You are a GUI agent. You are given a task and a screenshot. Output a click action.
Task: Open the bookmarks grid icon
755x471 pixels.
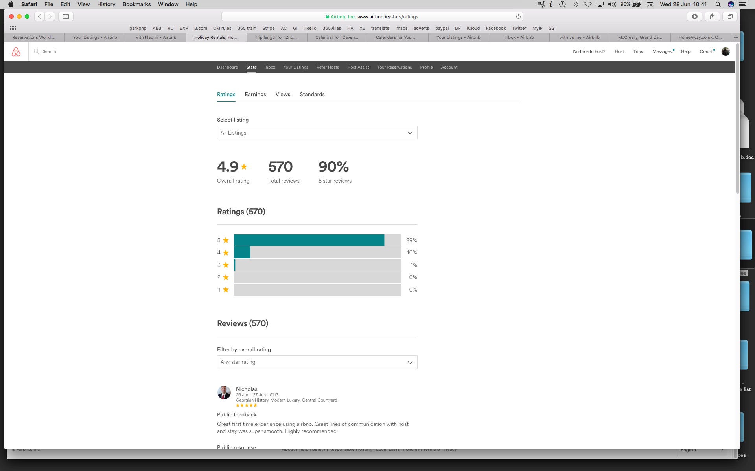coord(13,28)
